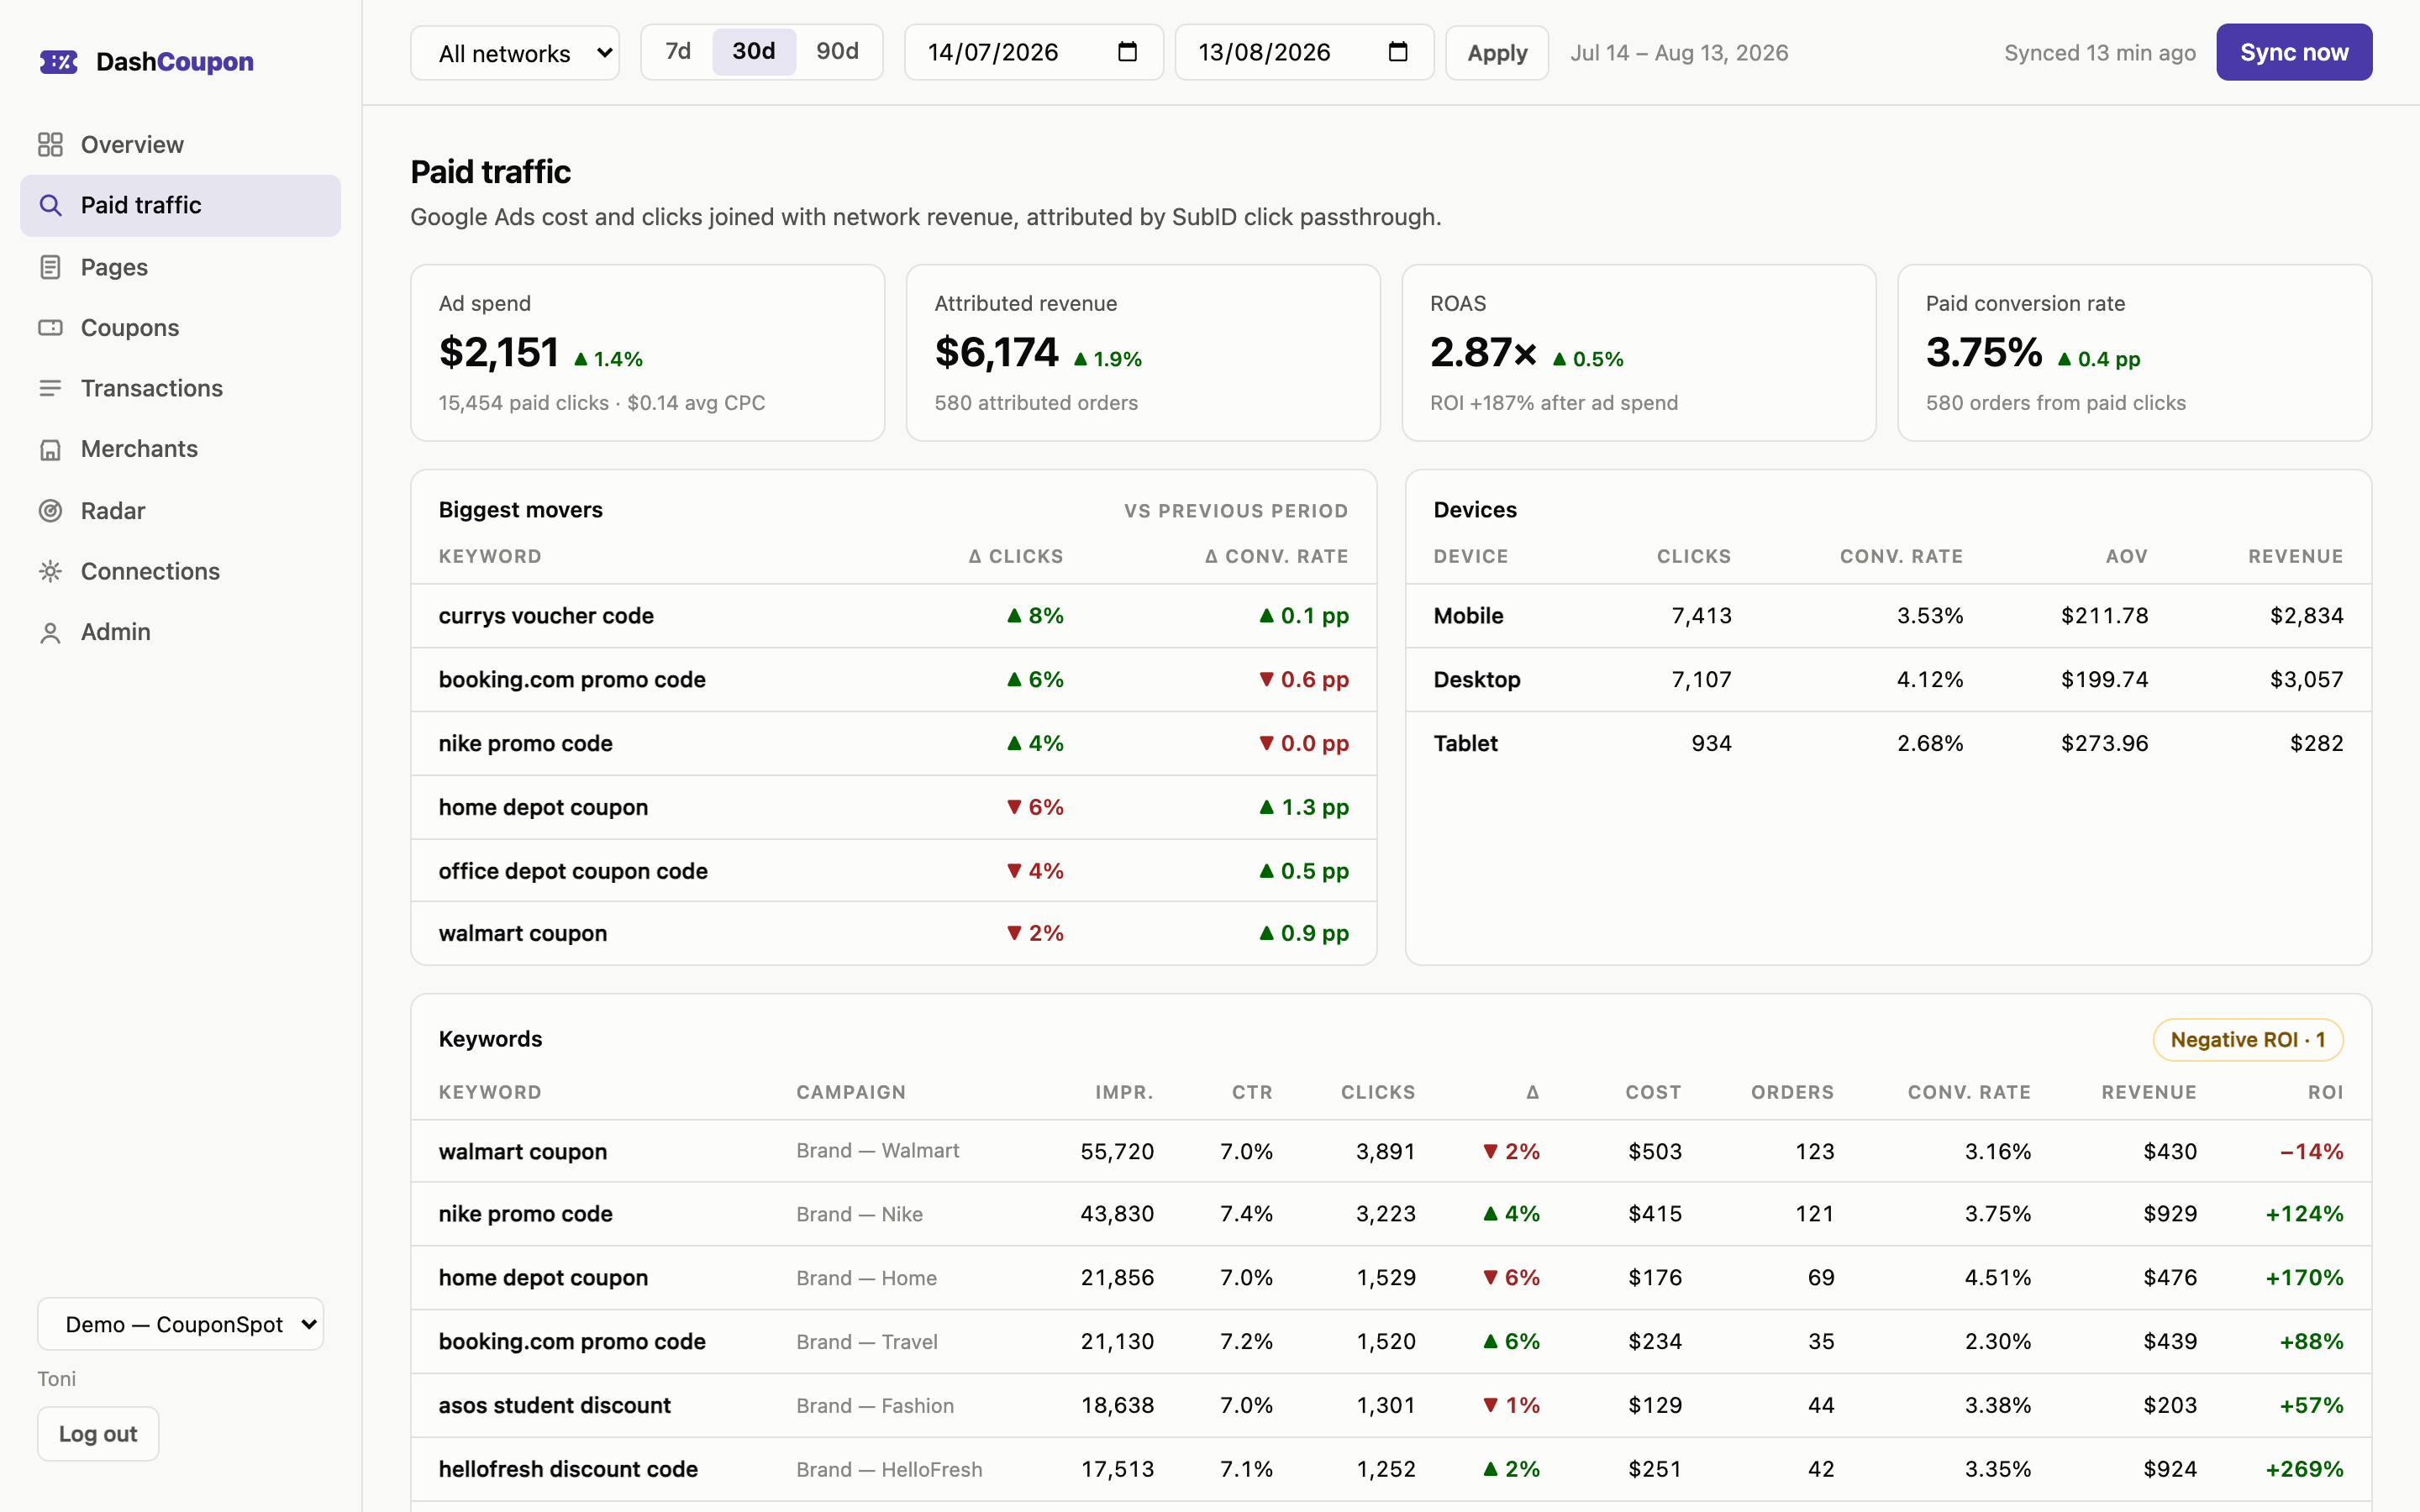Open Transactions in the sidebar
This screenshot has height=1512, width=2420.
[x=181, y=388]
